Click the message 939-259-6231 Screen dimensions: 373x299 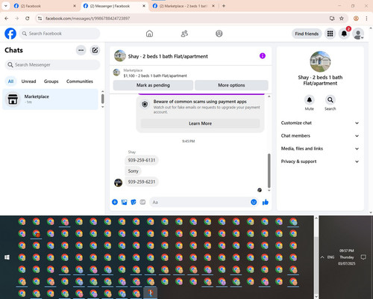tap(142, 182)
